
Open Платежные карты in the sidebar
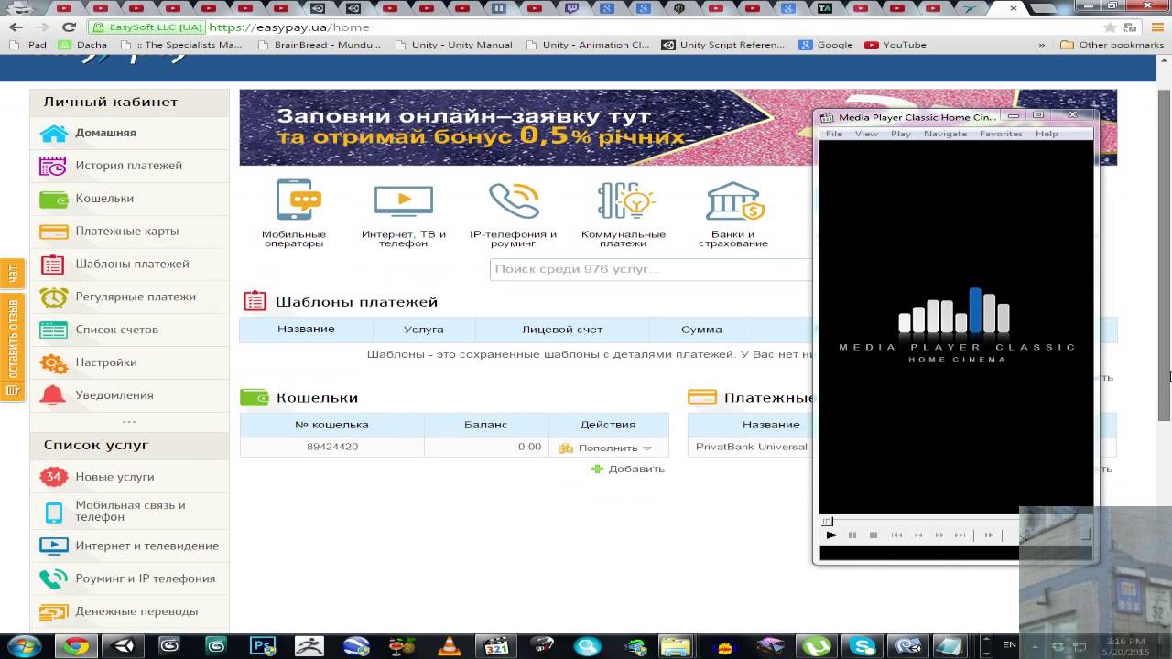[x=129, y=232]
